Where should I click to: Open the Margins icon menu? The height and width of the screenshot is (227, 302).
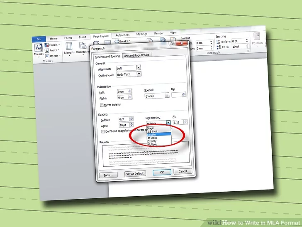[x=69, y=49]
